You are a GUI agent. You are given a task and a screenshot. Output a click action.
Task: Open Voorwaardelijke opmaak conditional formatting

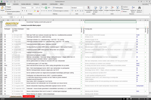pos(89,9)
